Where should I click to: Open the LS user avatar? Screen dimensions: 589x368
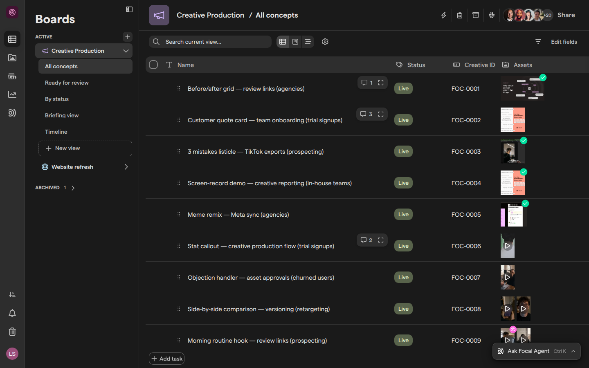(x=12, y=354)
